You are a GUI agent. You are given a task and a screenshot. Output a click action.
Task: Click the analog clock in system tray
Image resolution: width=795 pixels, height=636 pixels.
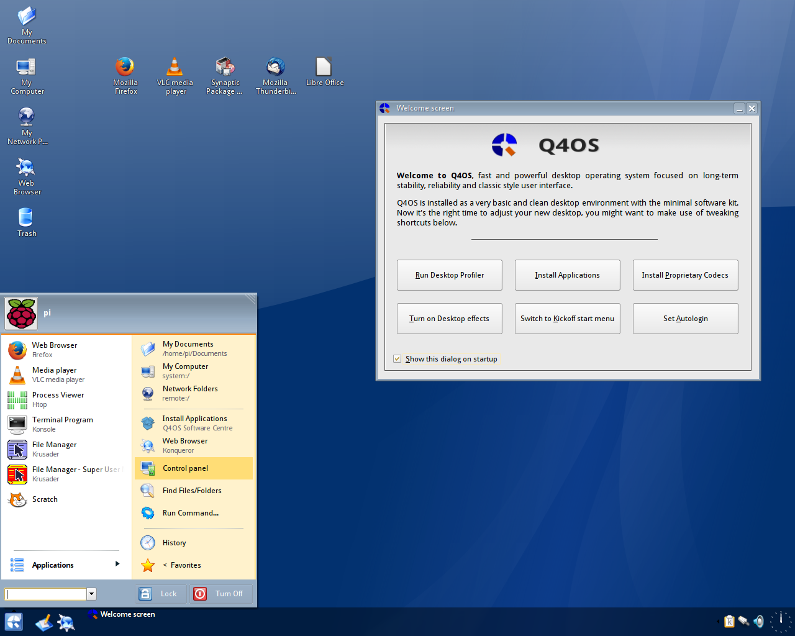(x=781, y=621)
